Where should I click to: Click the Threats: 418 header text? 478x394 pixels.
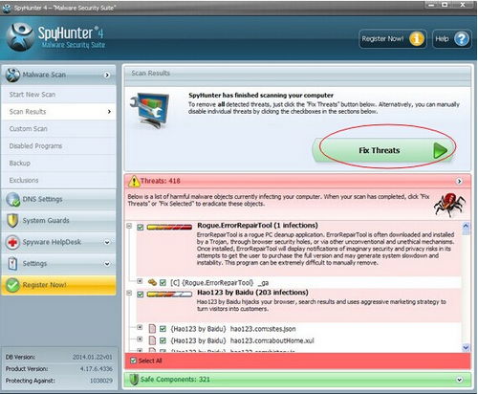pos(161,181)
